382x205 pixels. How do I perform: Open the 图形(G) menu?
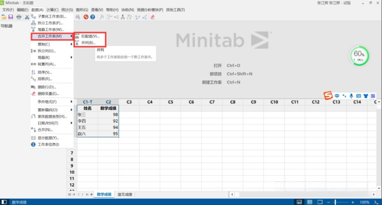coord(82,10)
